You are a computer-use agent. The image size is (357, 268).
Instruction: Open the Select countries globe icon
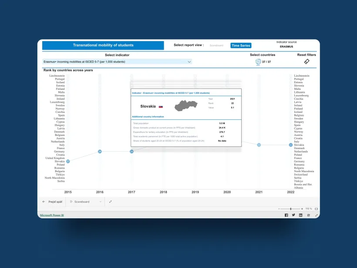point(258,61)
